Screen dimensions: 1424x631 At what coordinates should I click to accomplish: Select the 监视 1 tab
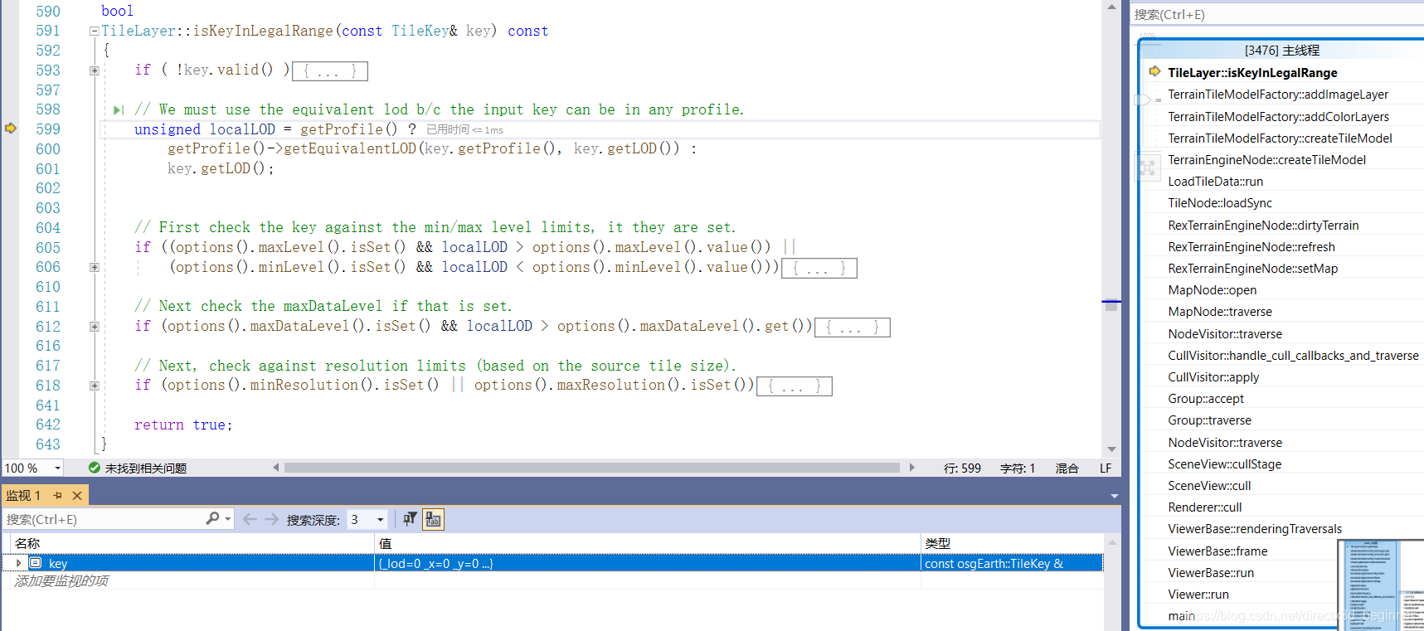[23, 495]
